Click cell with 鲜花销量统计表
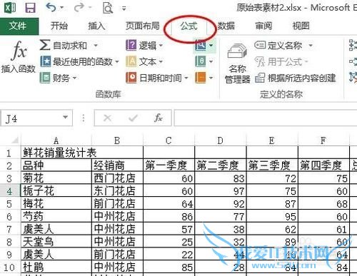Image resolution: width=357 pixels, height=276 pixels. pyautogui.click(x=82, y=153)
